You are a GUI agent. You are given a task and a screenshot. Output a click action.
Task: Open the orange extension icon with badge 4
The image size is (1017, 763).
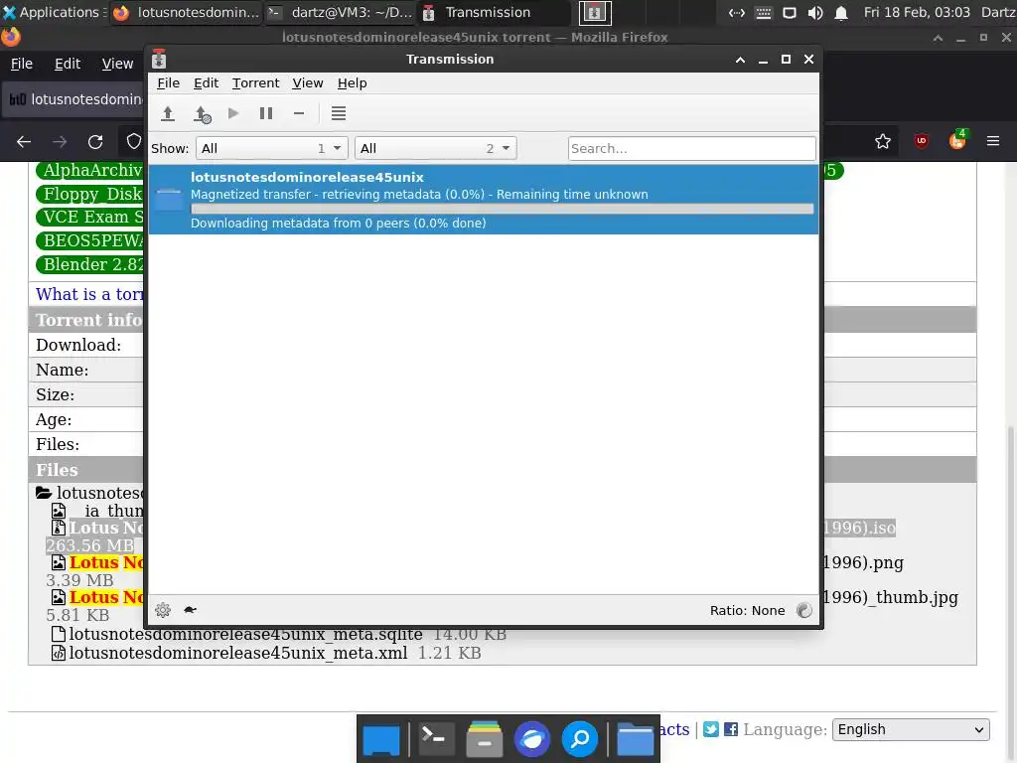(958, 139)
